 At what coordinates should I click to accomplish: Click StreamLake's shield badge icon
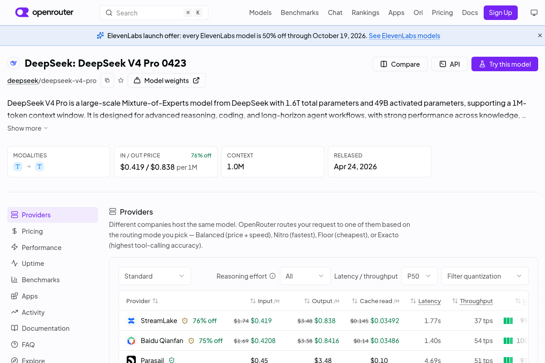185,321
